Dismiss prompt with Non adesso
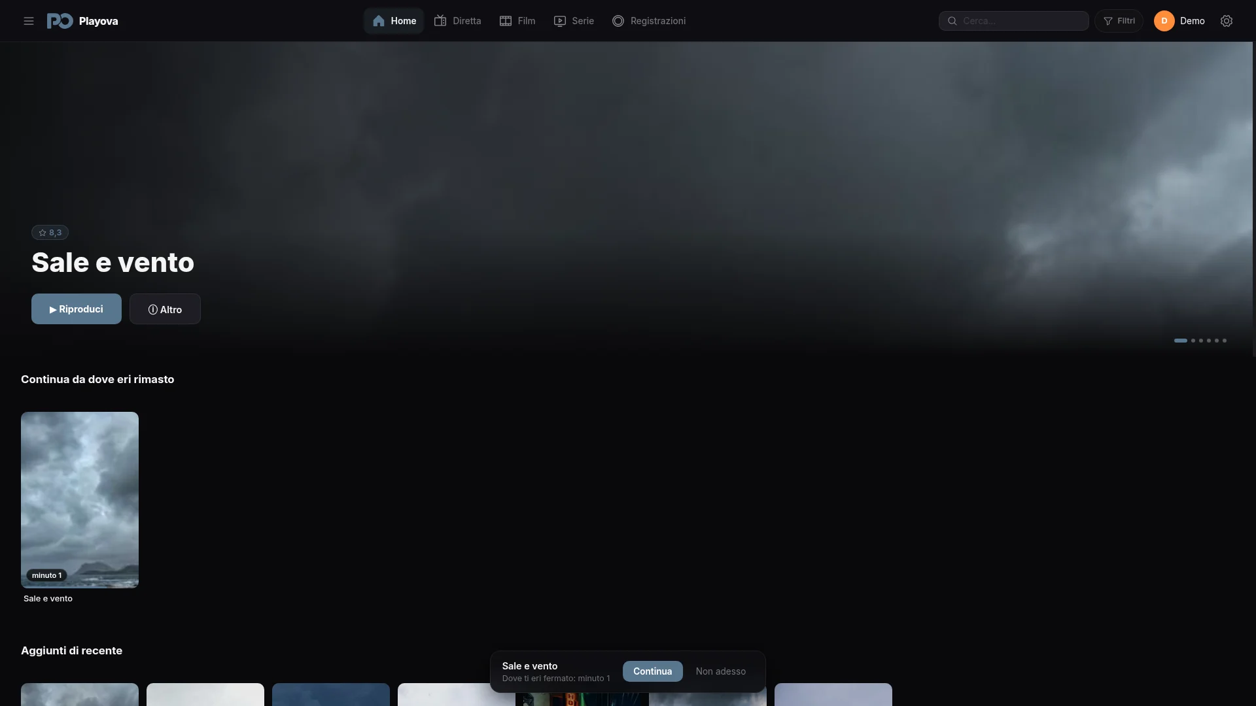 (x=721, y=671)
